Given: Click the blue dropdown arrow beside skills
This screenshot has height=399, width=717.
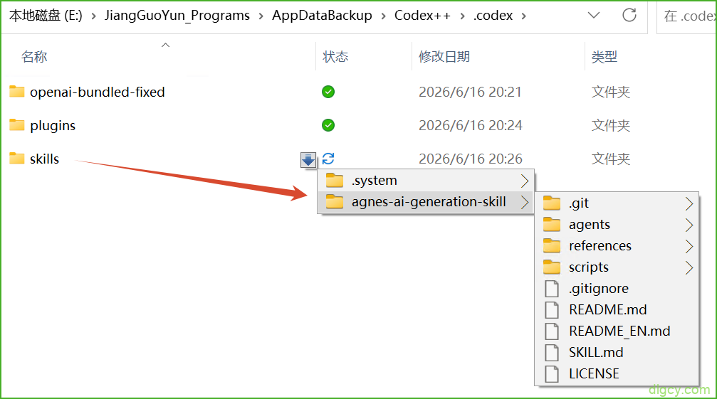Looking at the screenshot, I should pos(308,159).
